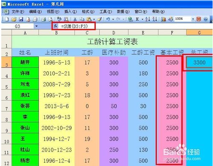Print the sheet using the printer icon
Screen dimensions: 213x166
(x=44, y=19)
